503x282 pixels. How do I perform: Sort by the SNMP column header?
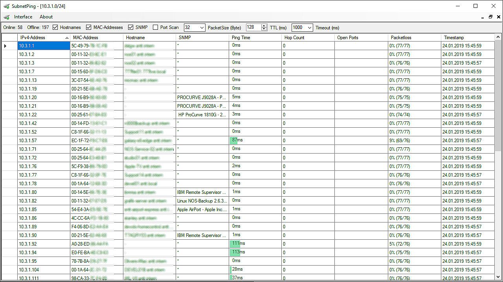(x=202, y=38)
